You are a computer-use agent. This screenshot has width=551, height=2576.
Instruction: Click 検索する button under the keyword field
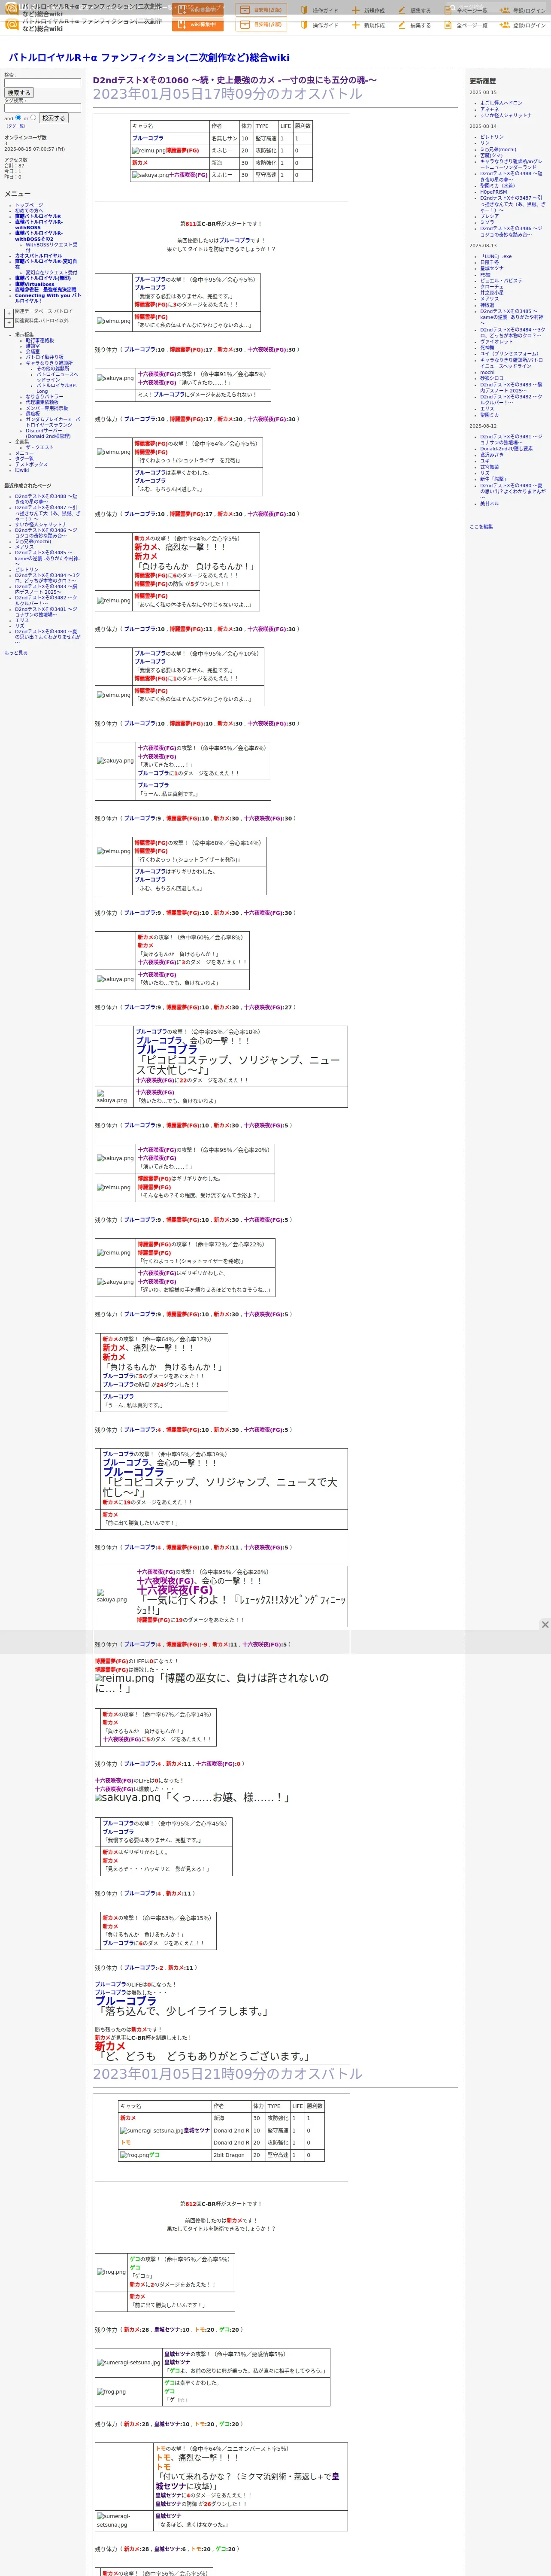19,93
